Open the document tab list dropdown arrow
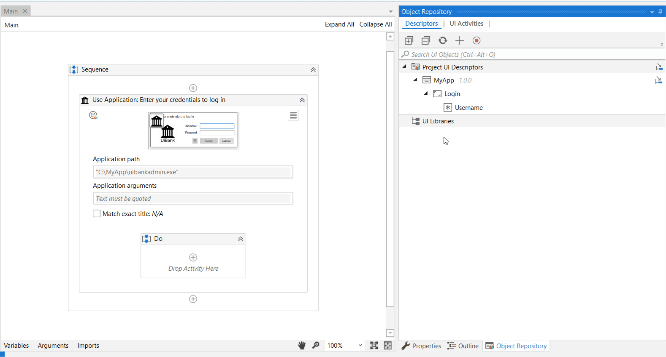The image size is (666, 357). pos(391,11)
